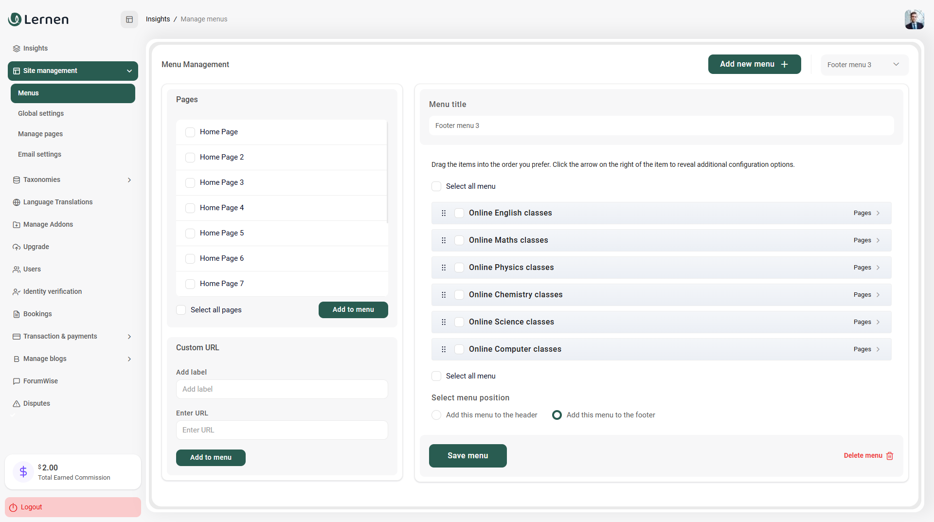This screenshot has width=934, height=522.
Task: Expand Online Physics classes item options
Action: click(x=878, y=268)
